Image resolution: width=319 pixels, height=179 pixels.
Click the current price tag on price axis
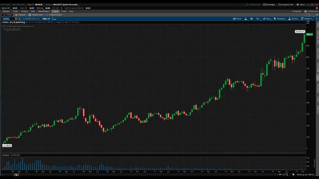310,34
